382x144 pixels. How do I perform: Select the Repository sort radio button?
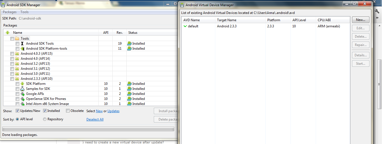point(45,119)
